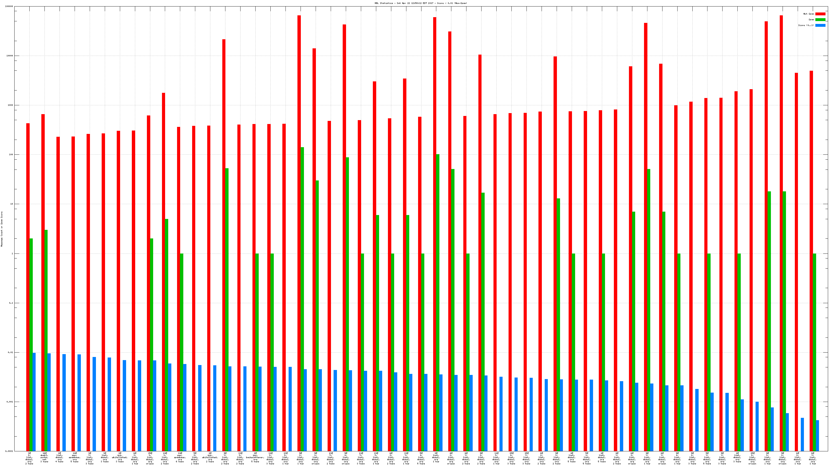Viewport: 832px width, 468px height.
Task: Click the 'Score (0..1)' legend text
Action: click(x=806, y=25)
